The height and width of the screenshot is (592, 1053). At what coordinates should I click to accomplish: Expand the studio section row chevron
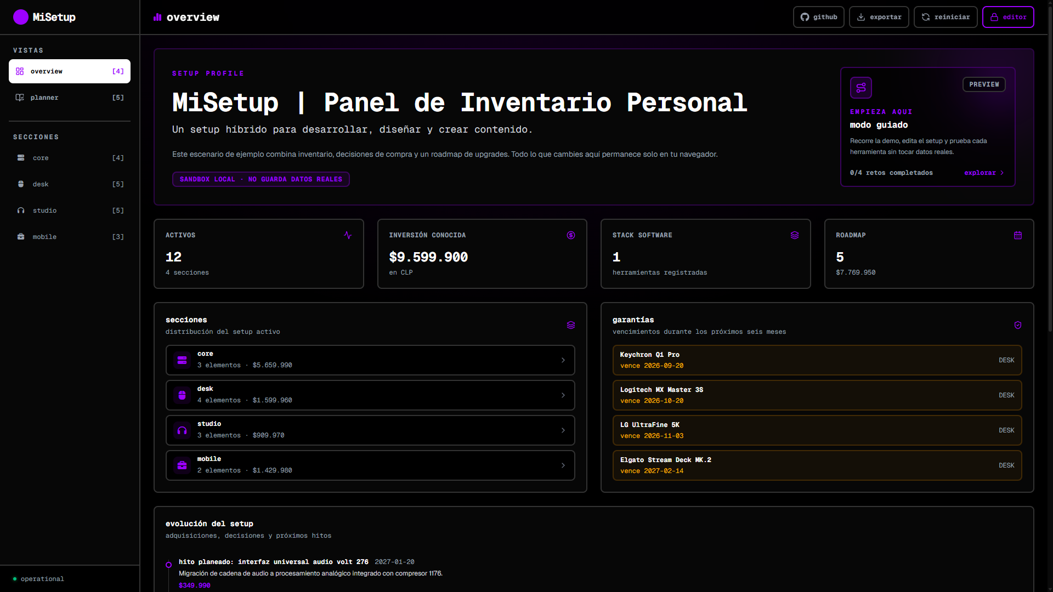pos(563,430)
